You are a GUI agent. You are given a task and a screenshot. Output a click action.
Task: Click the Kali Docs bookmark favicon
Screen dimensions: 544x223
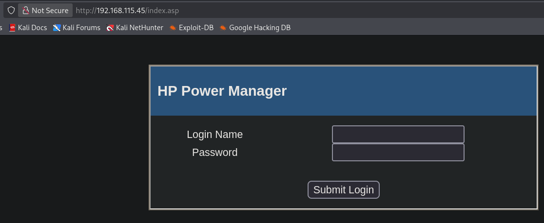tap(12, 28)
